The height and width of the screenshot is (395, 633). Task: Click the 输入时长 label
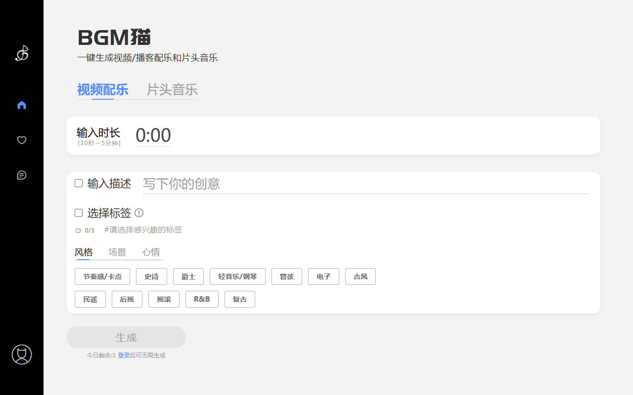98,132
